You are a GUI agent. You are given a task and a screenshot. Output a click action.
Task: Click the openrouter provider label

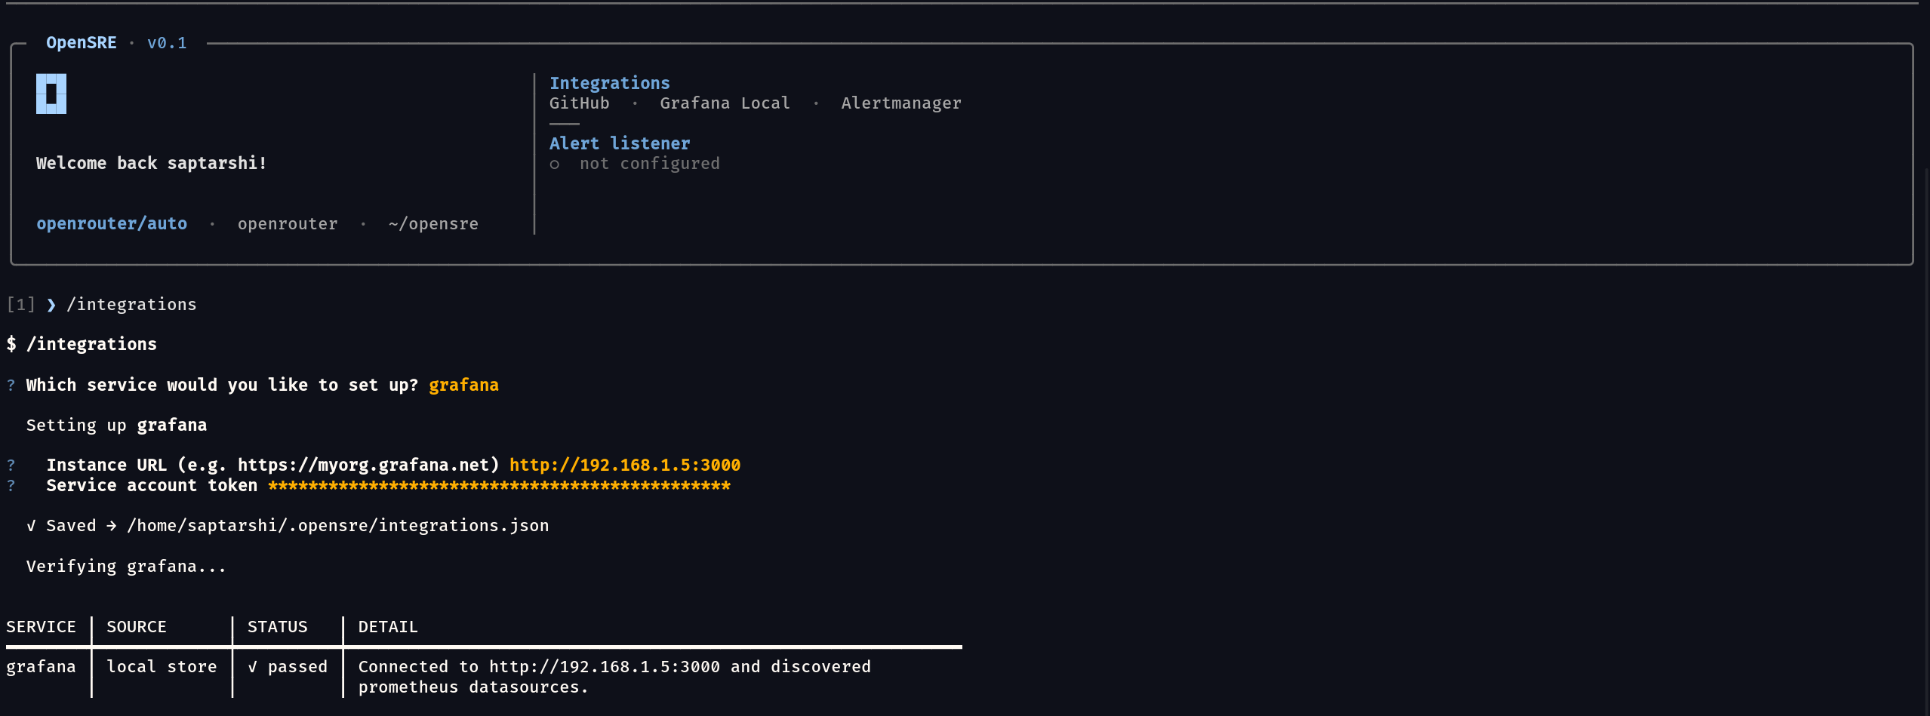[x=288, y=224]
